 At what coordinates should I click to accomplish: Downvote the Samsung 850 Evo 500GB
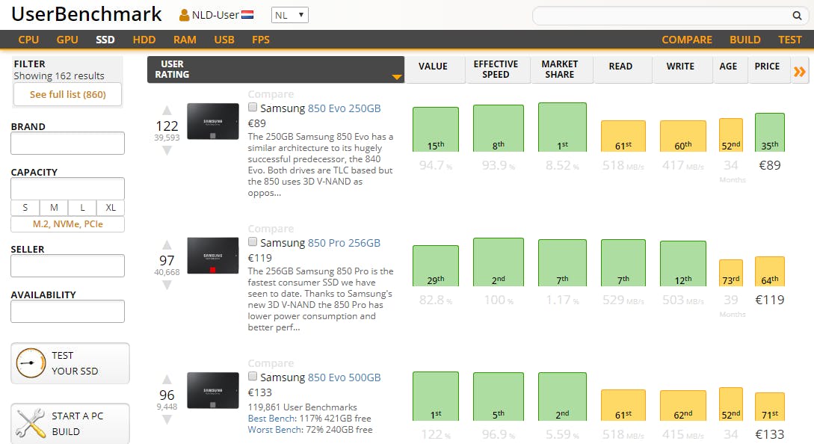[167, 419]
